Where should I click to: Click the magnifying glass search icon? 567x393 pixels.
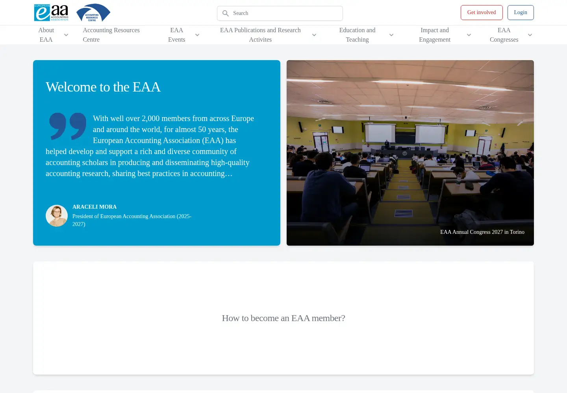coord(226,13)
